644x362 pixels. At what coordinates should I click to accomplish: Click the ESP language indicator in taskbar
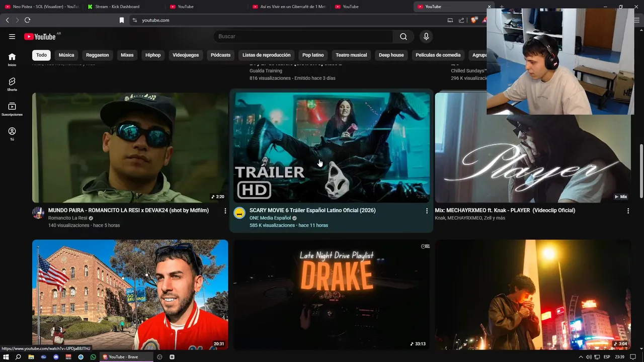click(x=607, y=357)
